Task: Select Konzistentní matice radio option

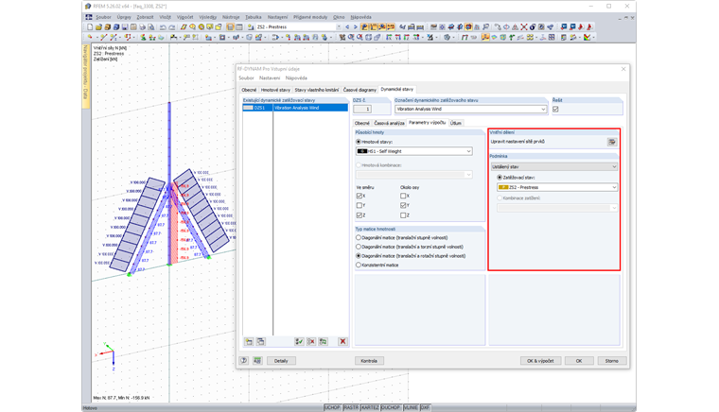Action: click(x=359, y=265)
